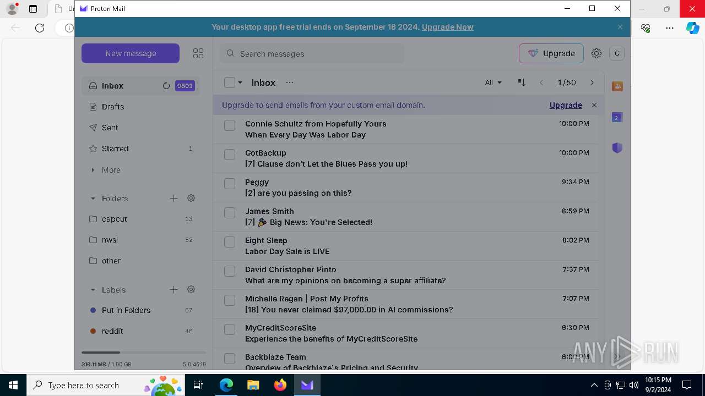This screenshot has width=705, height=396.
Task: Click the Search messages field
Action: coord(312,53)
